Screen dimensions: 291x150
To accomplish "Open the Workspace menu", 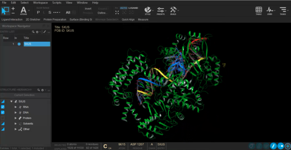I will (x=40, y=3).
